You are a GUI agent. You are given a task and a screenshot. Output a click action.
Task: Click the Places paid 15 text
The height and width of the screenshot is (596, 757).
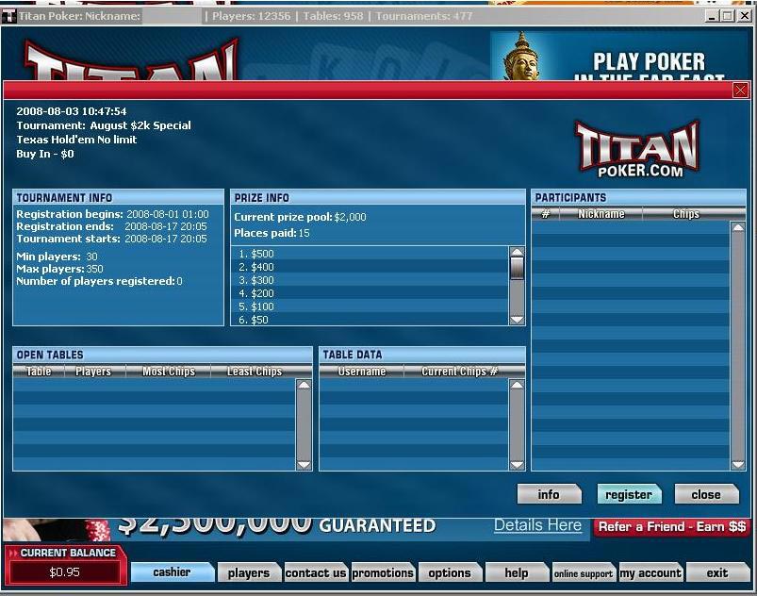(272, 233)
